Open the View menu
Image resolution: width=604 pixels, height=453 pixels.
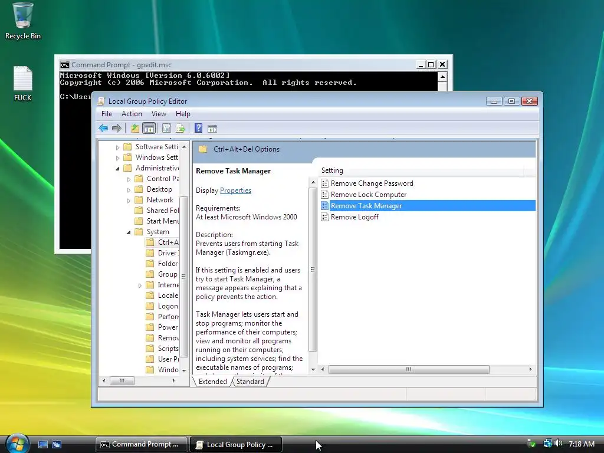(x=159, y=114)
